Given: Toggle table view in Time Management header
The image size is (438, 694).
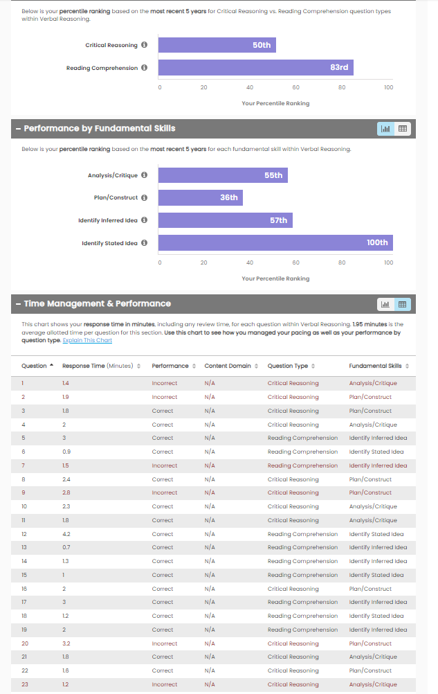Looking at the screenshot, I should [403, 304].
